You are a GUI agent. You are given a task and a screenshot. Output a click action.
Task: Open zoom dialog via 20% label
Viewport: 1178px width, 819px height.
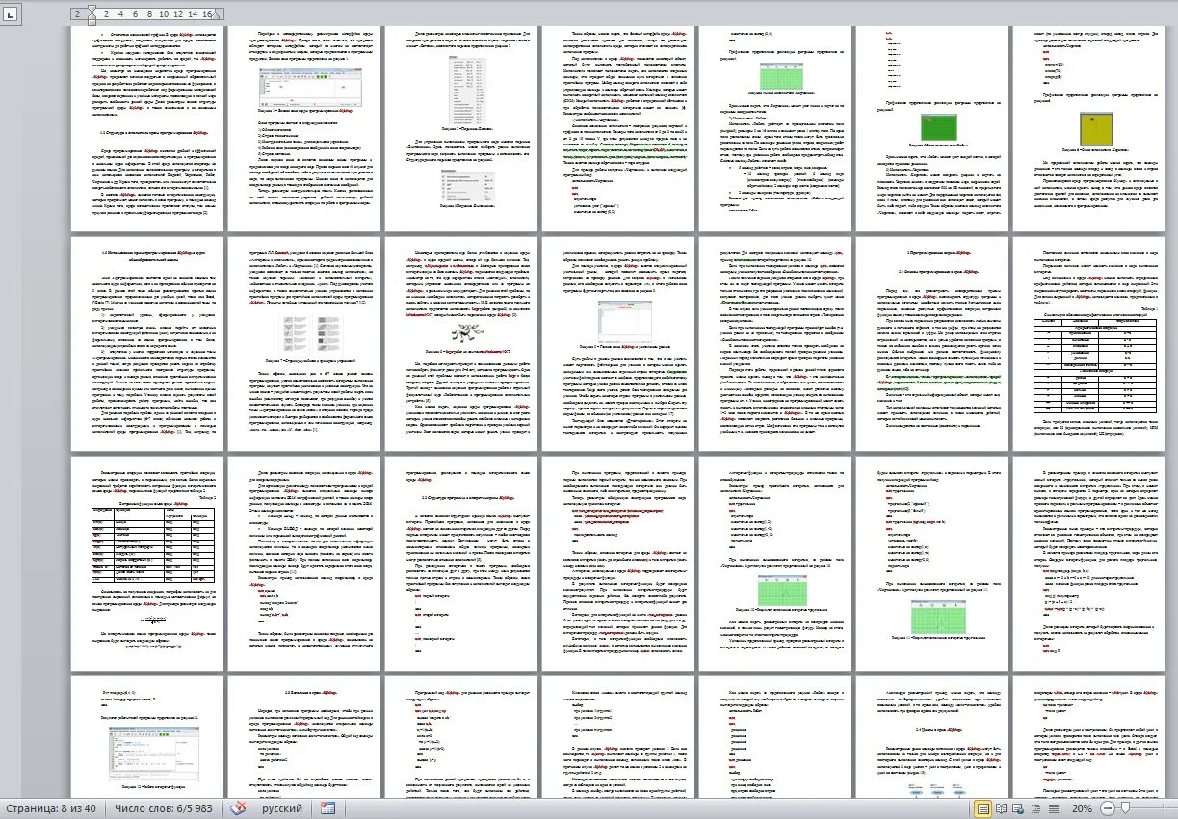click(1083, 808)
